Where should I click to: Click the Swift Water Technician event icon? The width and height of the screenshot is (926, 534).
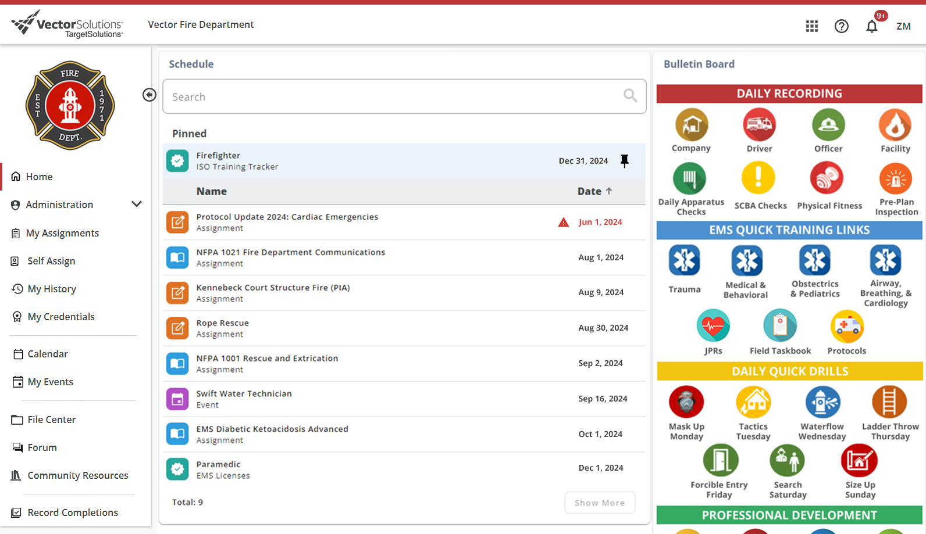pos(177,399)
